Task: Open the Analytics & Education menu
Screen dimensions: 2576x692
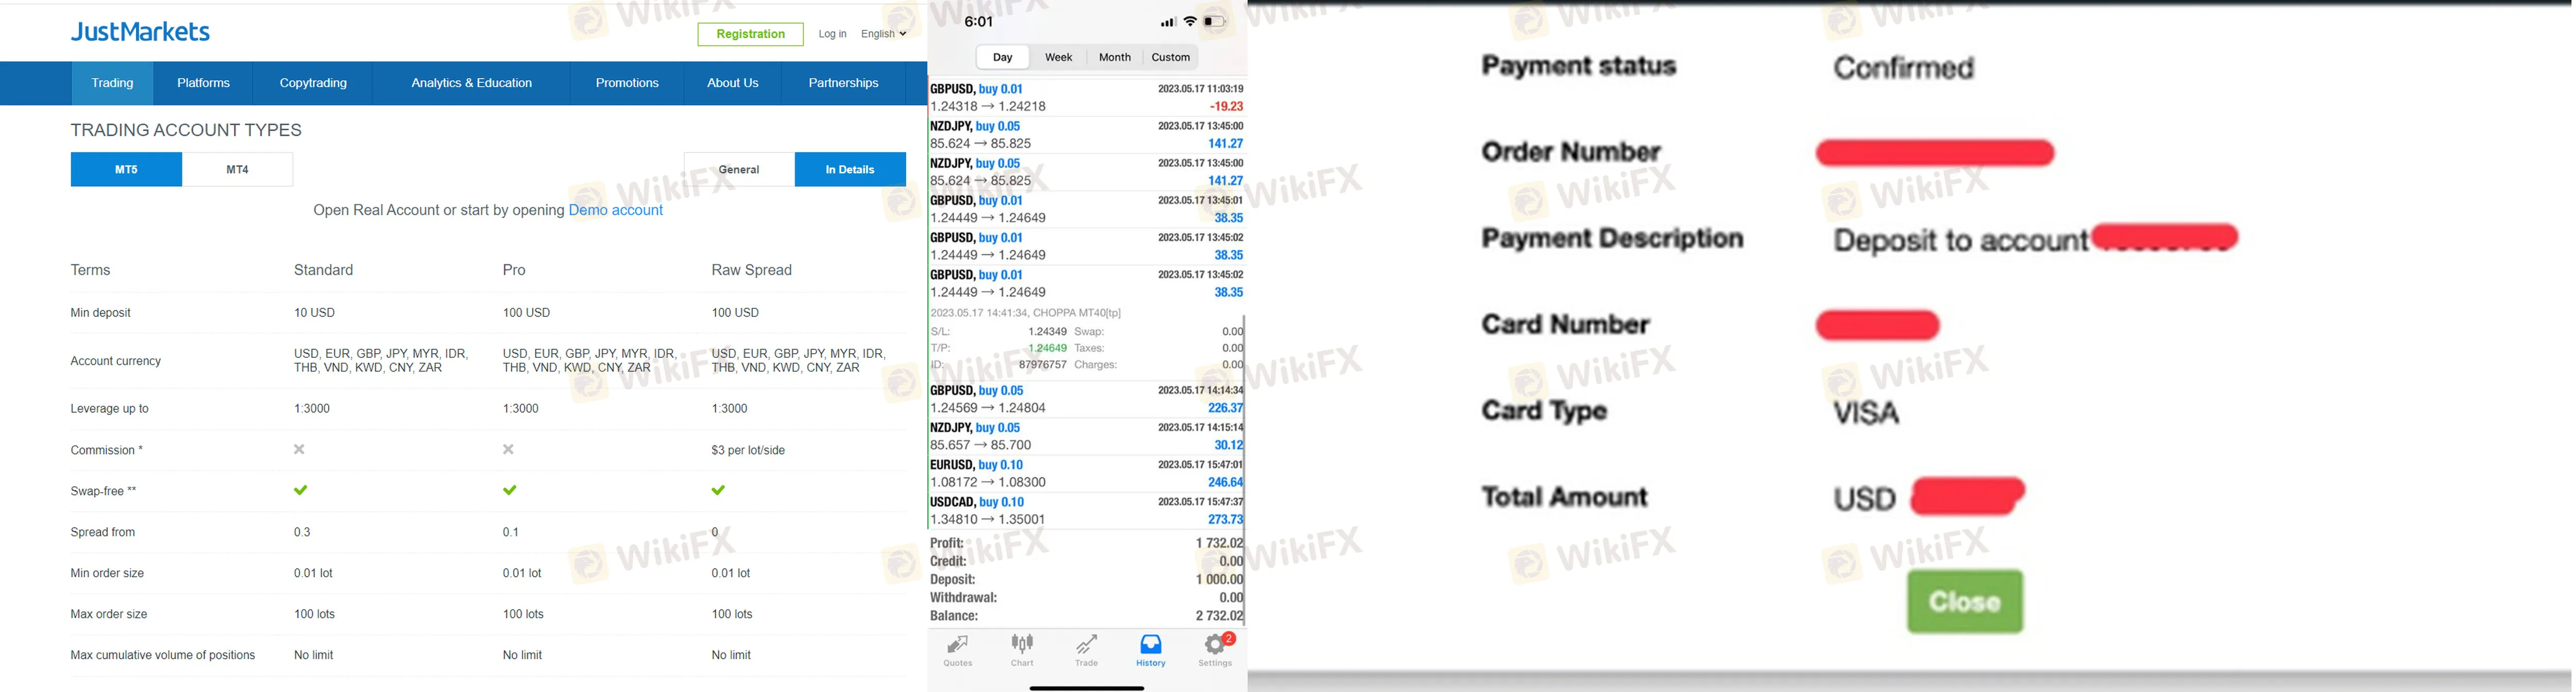Action: 472,83
